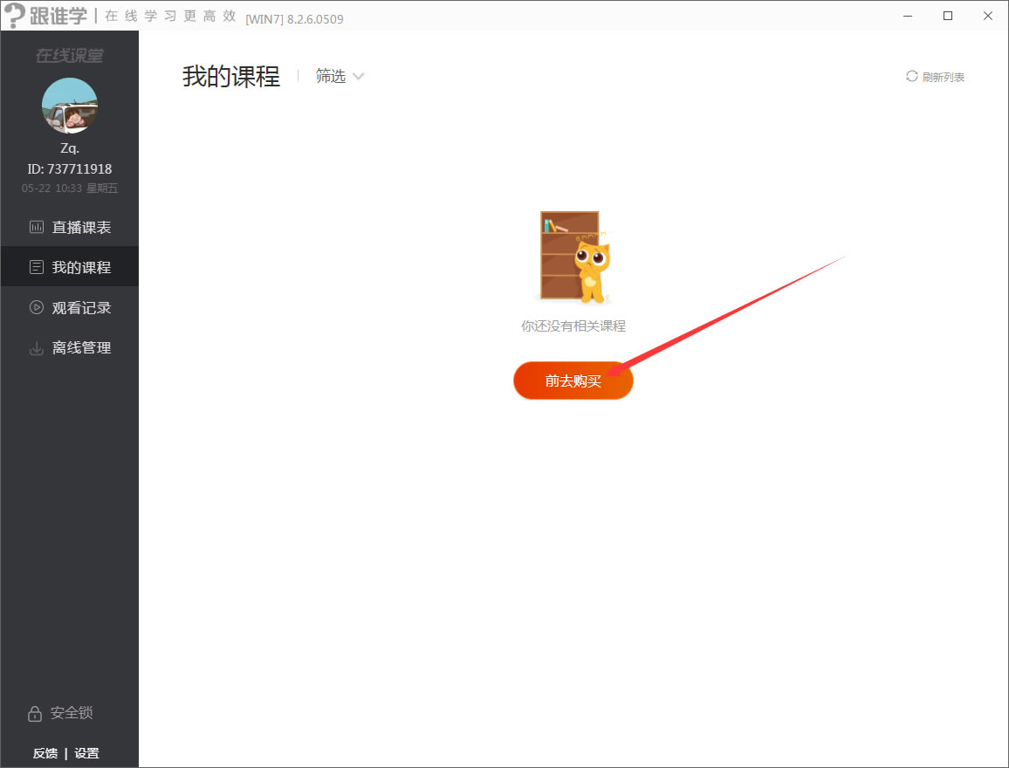This screenshot has height=768, width=1009.
Task: Click the username Zq. under the avatar
Action: [x=69, y=147]
